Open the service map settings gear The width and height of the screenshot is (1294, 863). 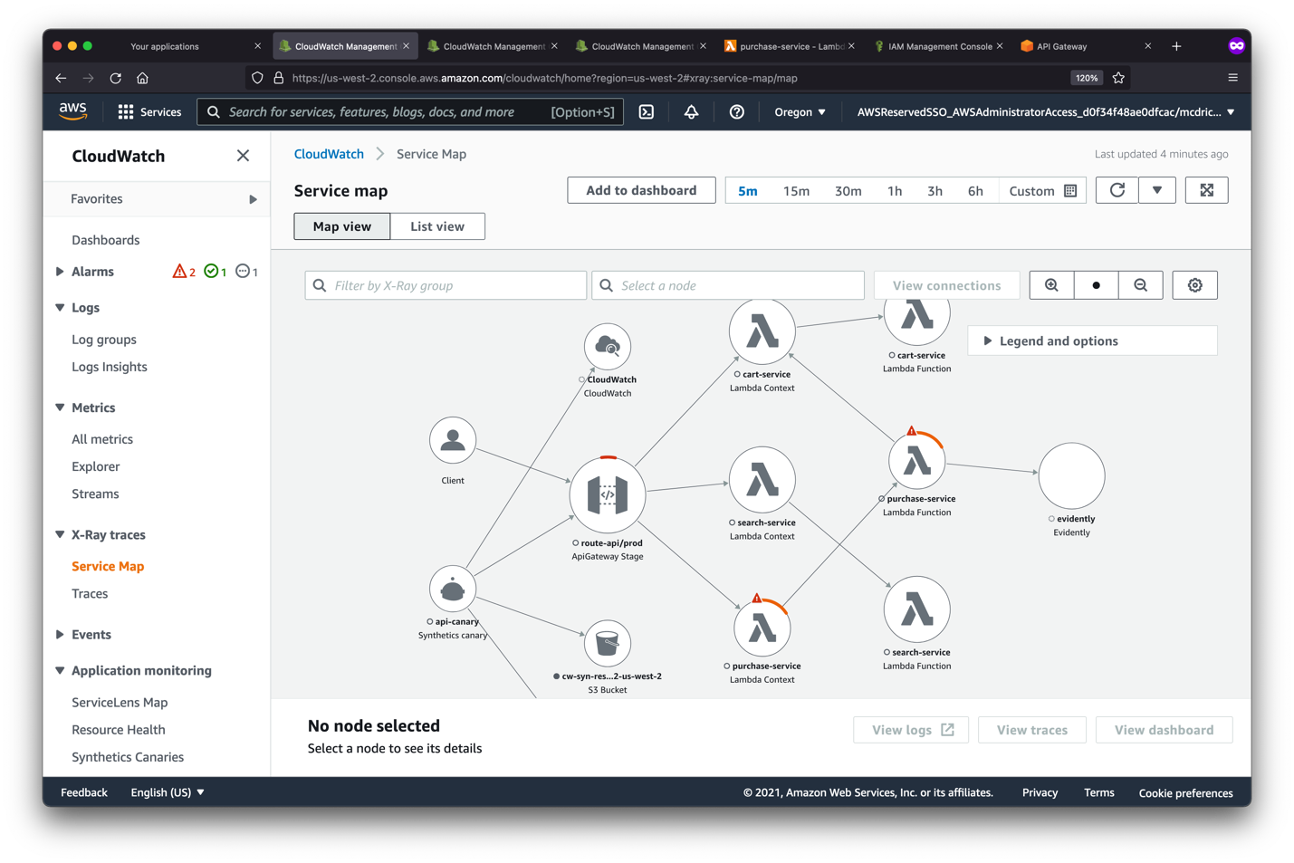point(1194,284)
